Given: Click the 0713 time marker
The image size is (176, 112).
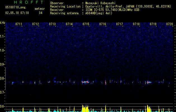Looking at the screenshot, I should pos(52,24).
